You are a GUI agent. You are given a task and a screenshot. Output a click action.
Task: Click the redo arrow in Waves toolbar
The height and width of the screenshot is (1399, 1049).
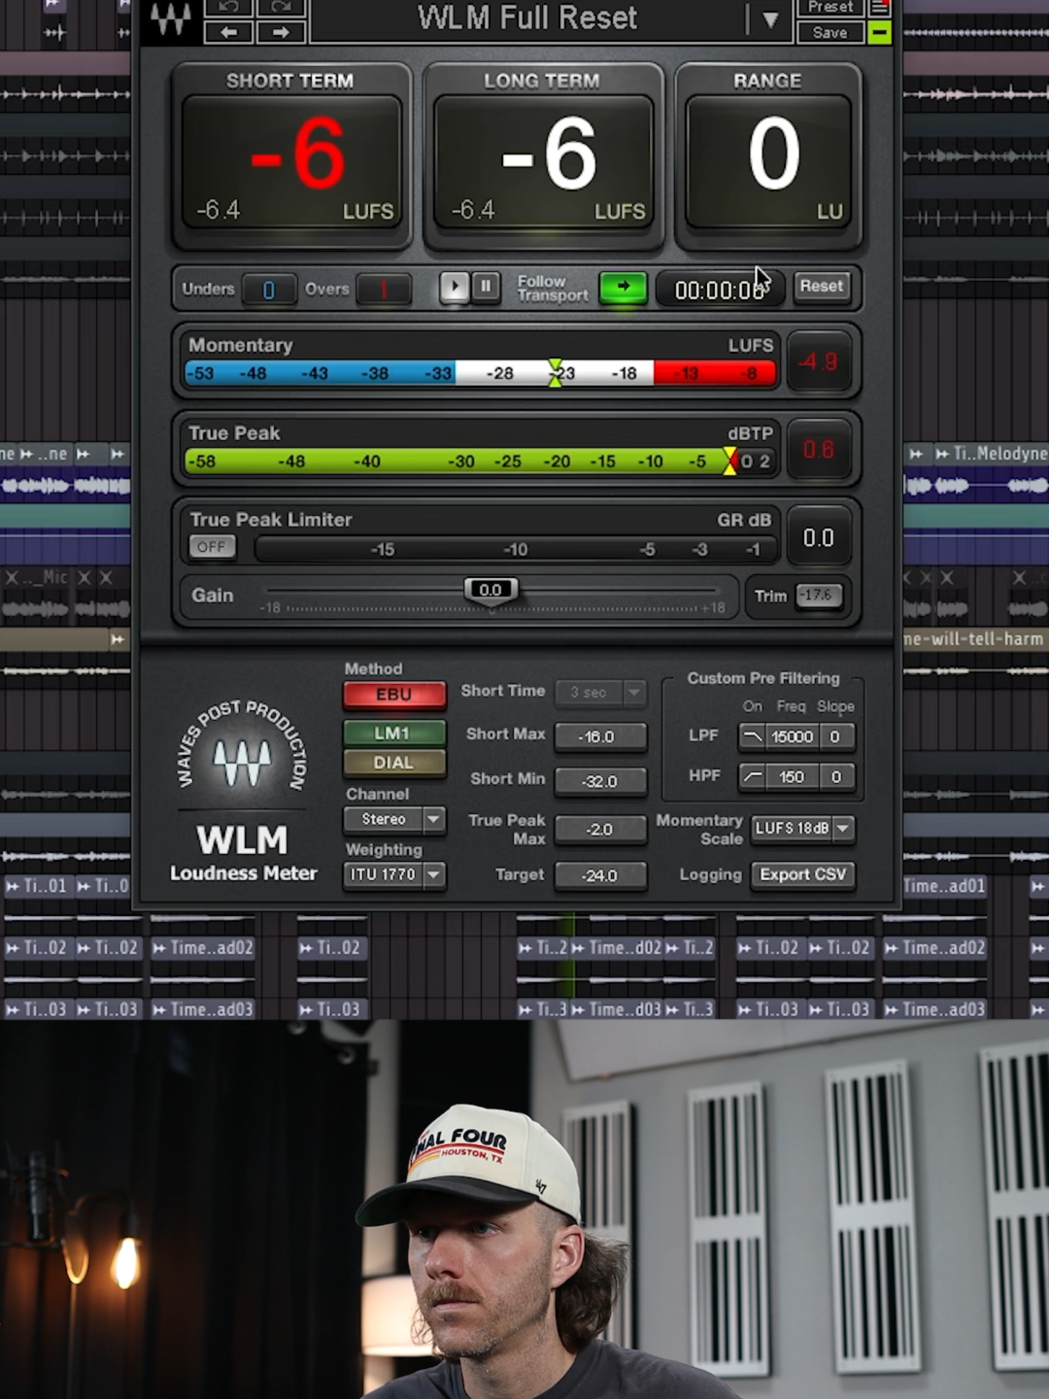coord(280,7)
